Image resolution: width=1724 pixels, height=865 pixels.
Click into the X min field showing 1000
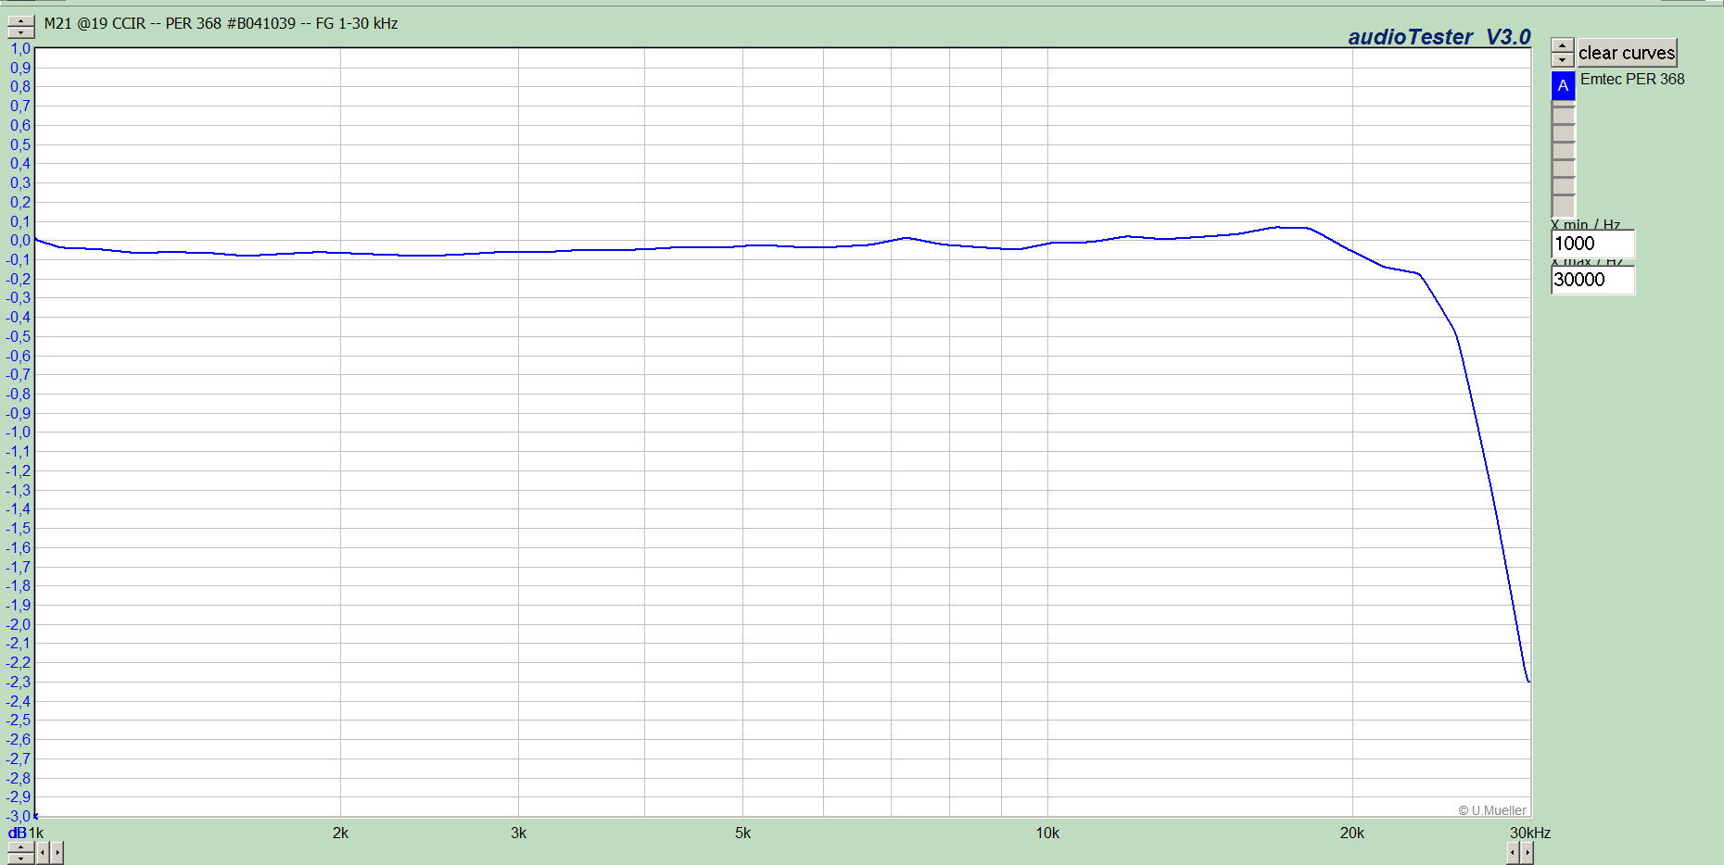(x=1592, y=244)
